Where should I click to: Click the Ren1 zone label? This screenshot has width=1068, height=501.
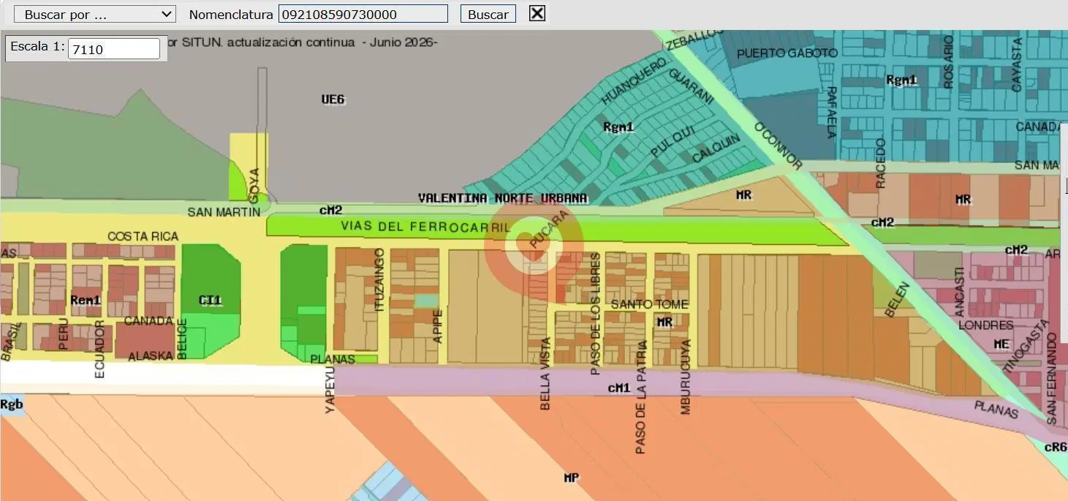click(86, 300)
